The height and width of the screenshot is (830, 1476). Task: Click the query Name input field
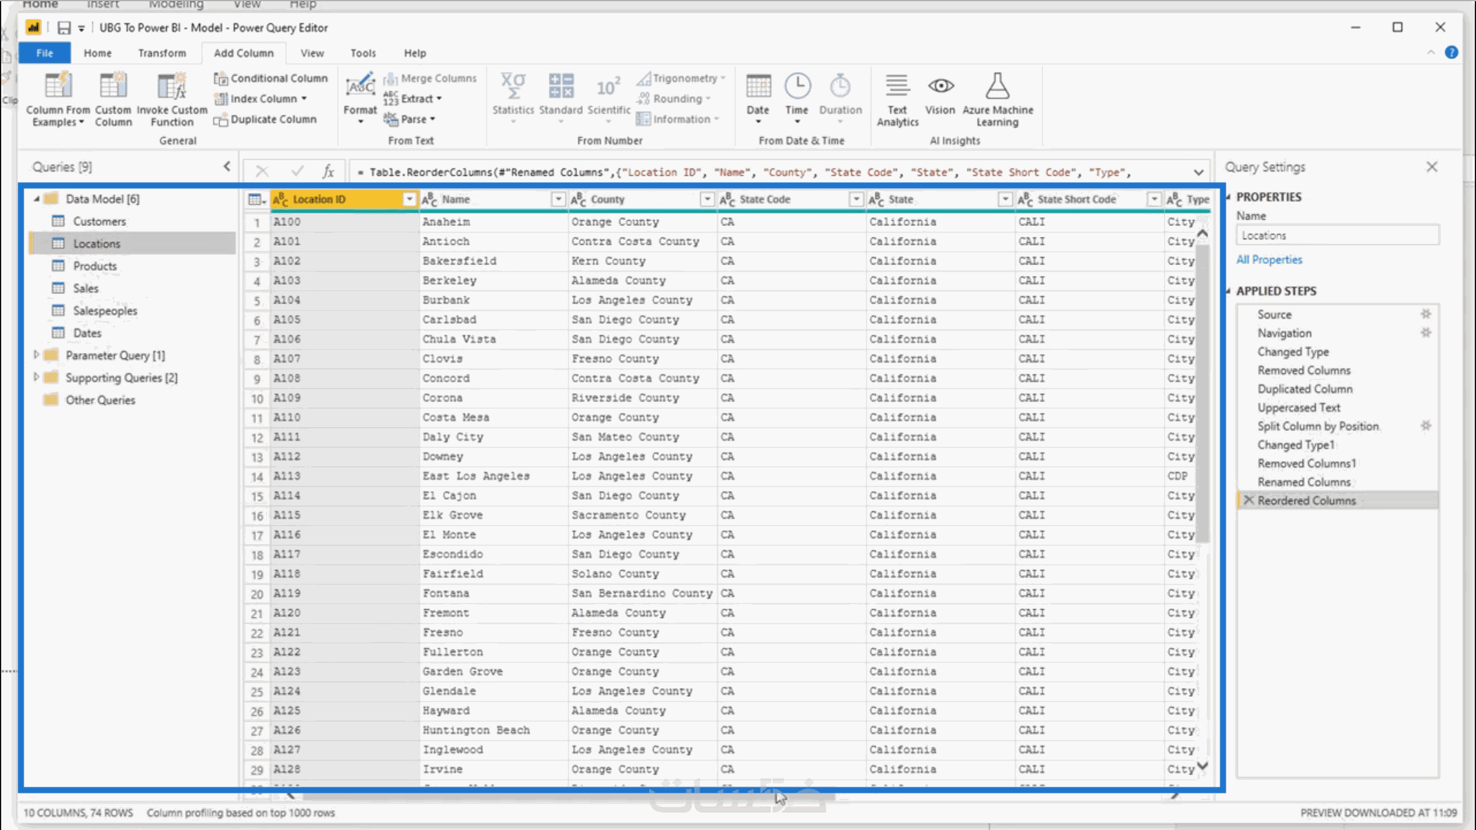[x=1336, y=236]
